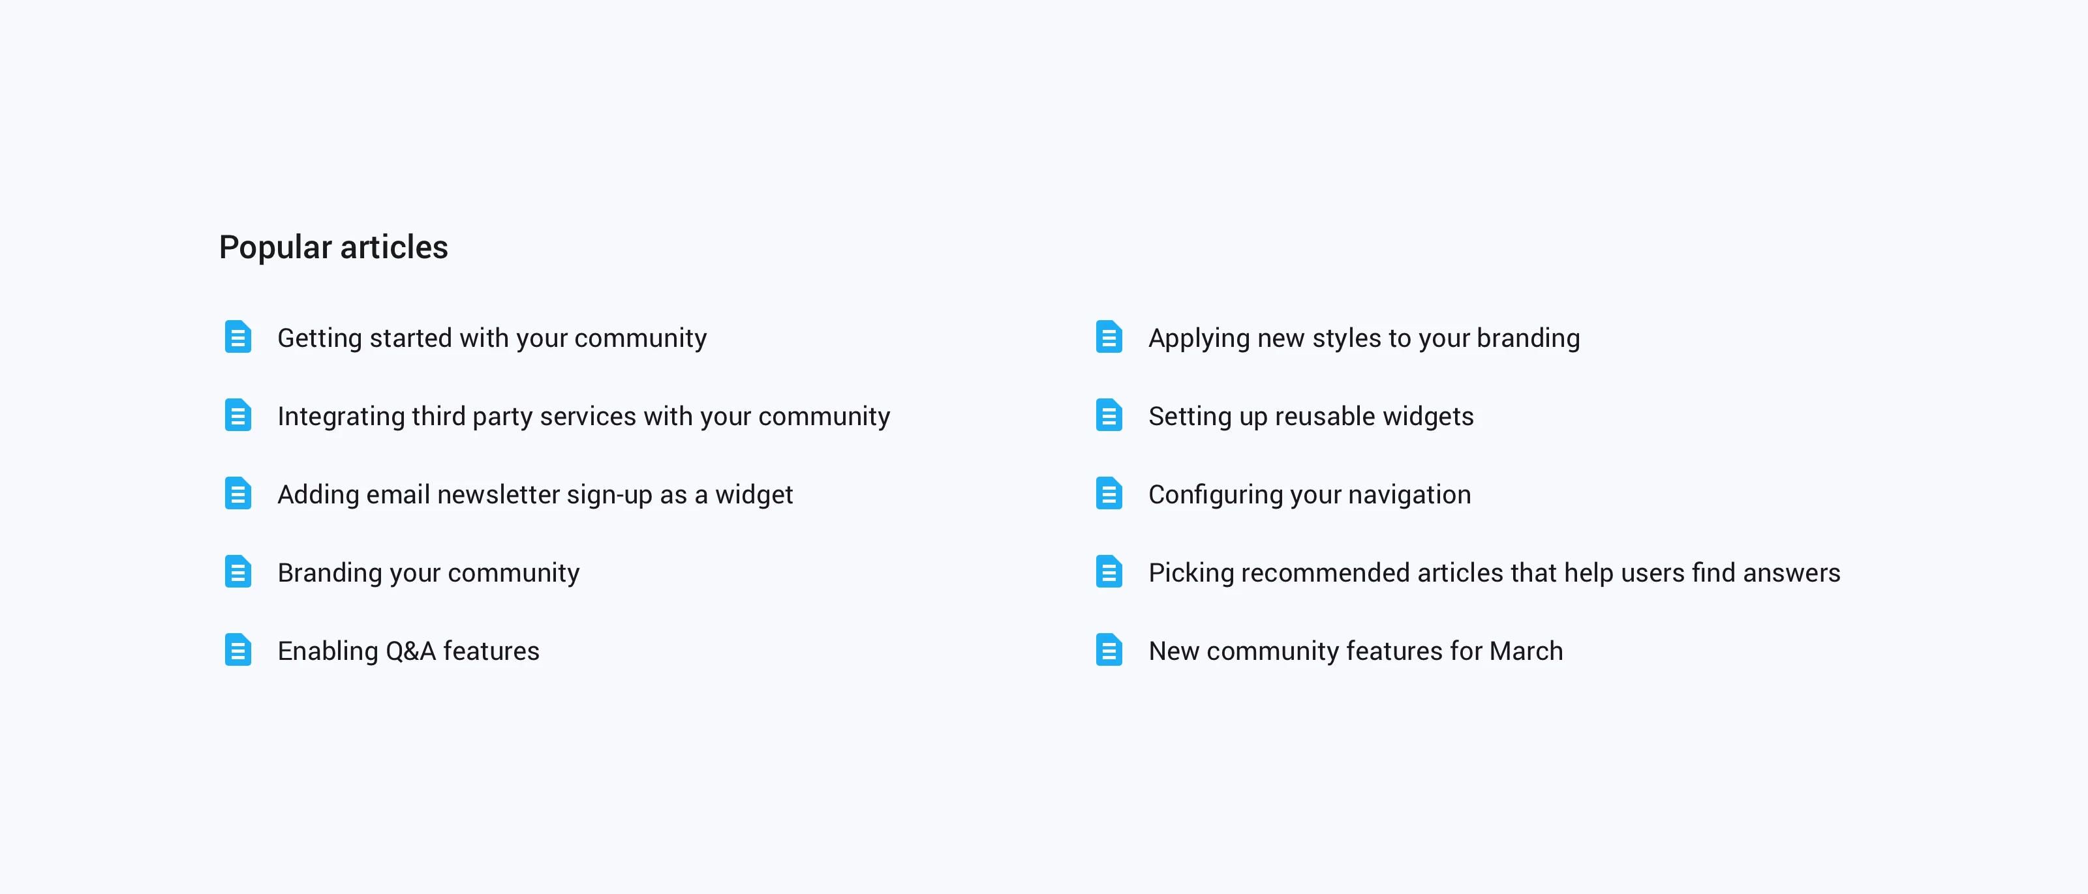The image size is (2088, 894).
Task: Open Picking recommended articles that help users
Action: (x=1494, y=573)
